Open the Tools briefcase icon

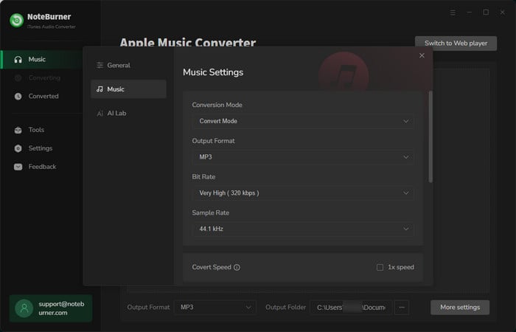click(18, 130)
